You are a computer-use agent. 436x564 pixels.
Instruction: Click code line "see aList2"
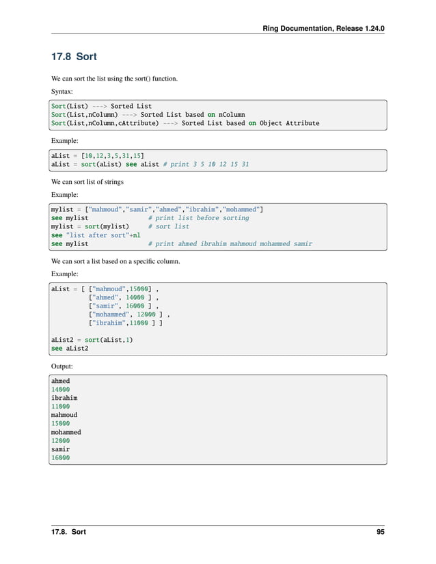pos(70,349)
